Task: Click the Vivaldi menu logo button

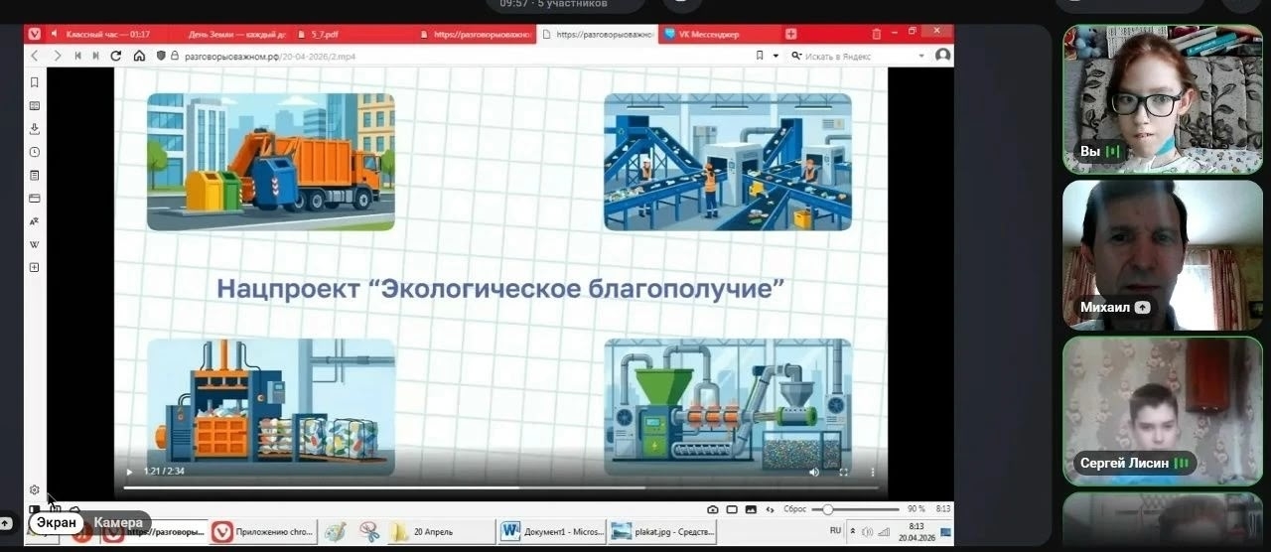Action: 35,34
